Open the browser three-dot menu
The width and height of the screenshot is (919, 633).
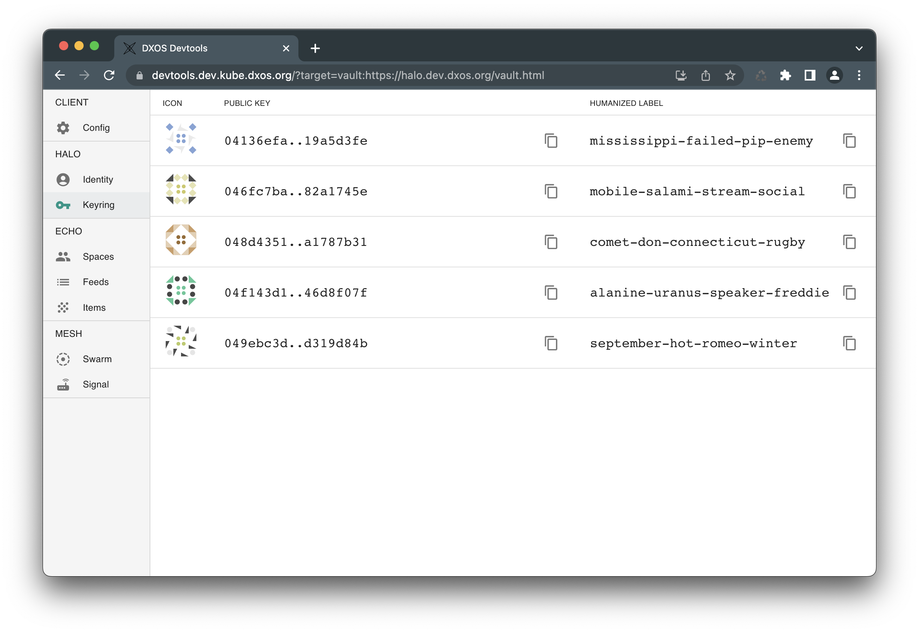(859, 75)
